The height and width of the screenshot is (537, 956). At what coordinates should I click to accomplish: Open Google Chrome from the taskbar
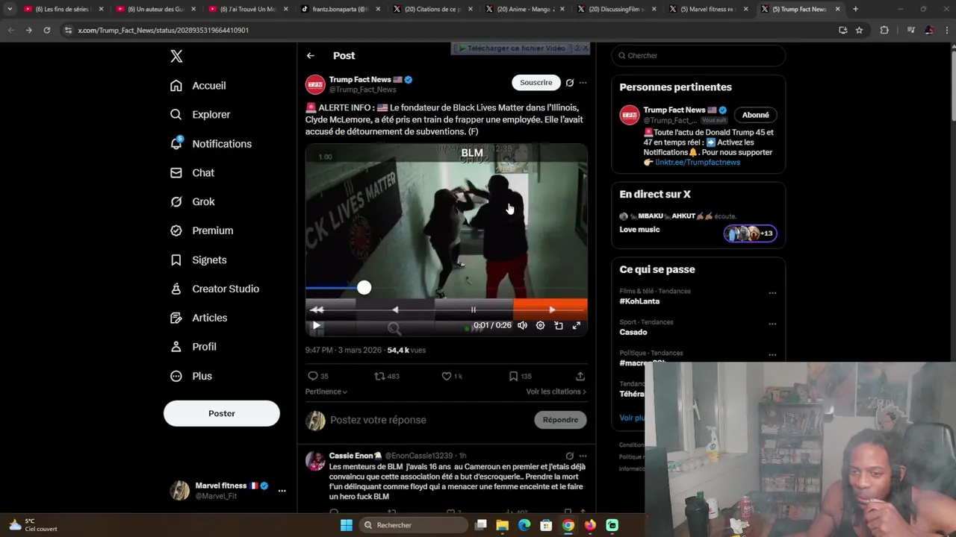click(x=568, y=525)
